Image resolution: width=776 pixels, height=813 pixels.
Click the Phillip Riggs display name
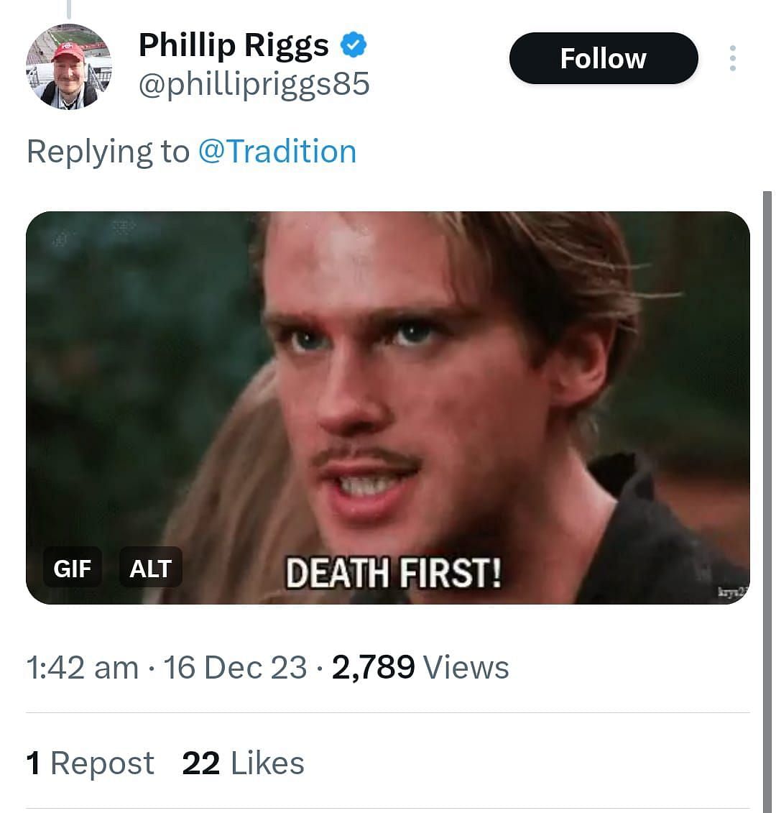(x=234, y=45)
